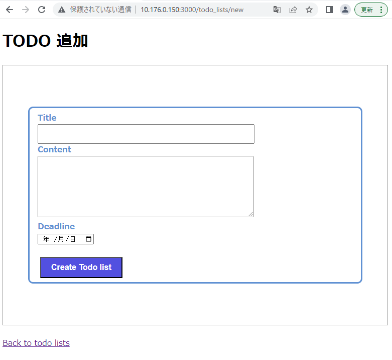Open the Deadline calendar picker
The image size is (392, 360).
[89, 239]
